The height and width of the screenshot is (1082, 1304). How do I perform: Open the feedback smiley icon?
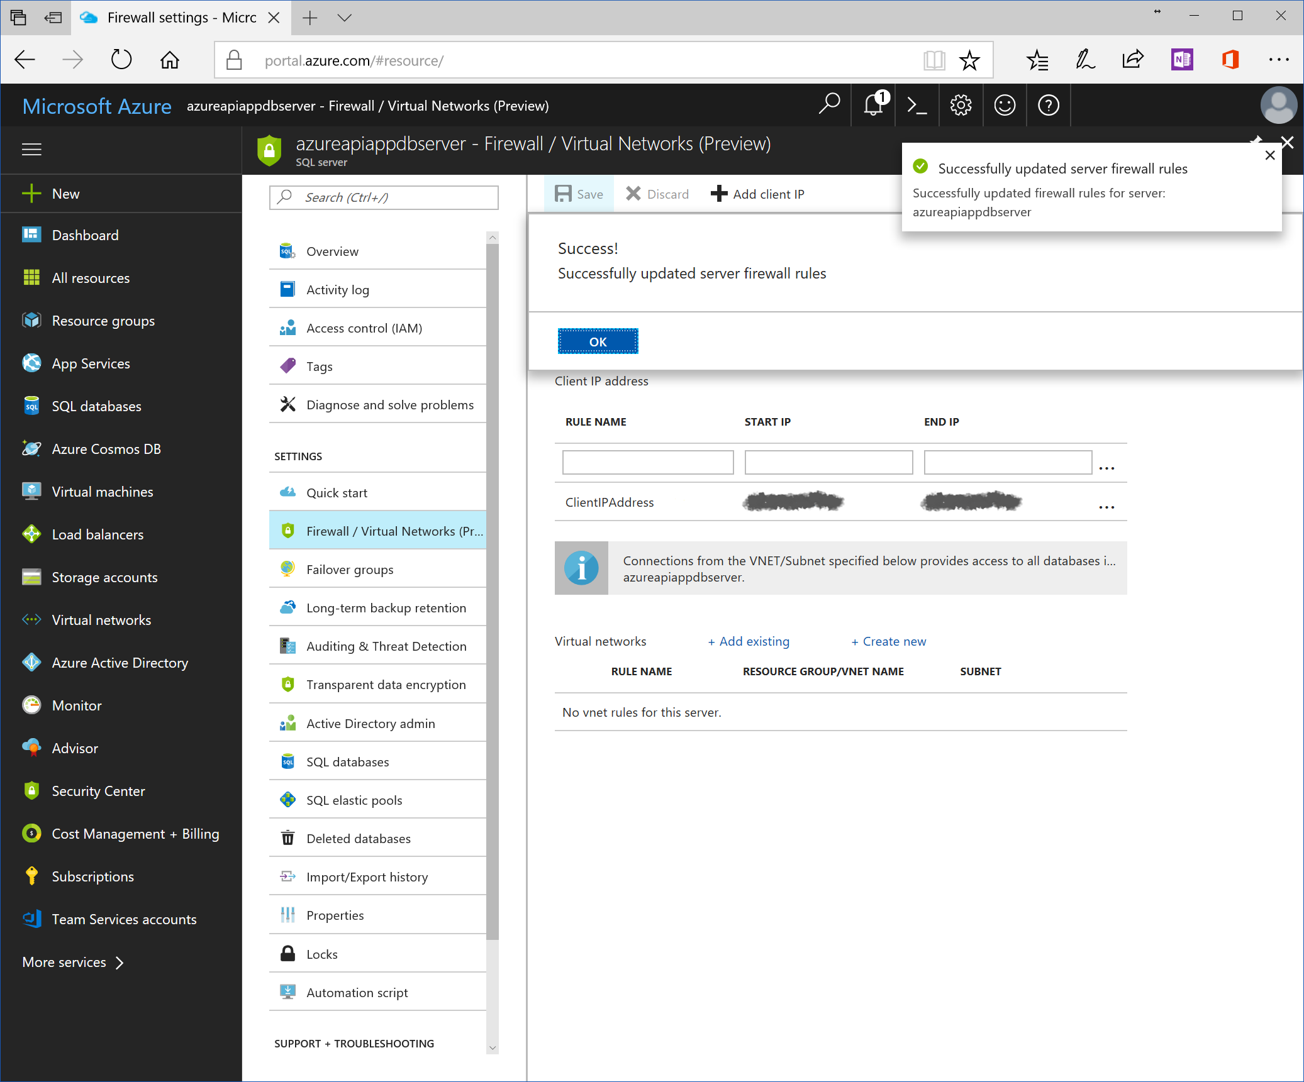(1005, 106)
